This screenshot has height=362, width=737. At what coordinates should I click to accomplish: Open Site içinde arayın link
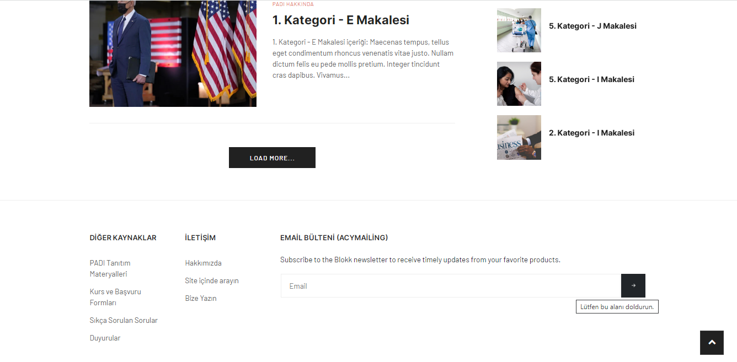(212, 280)
